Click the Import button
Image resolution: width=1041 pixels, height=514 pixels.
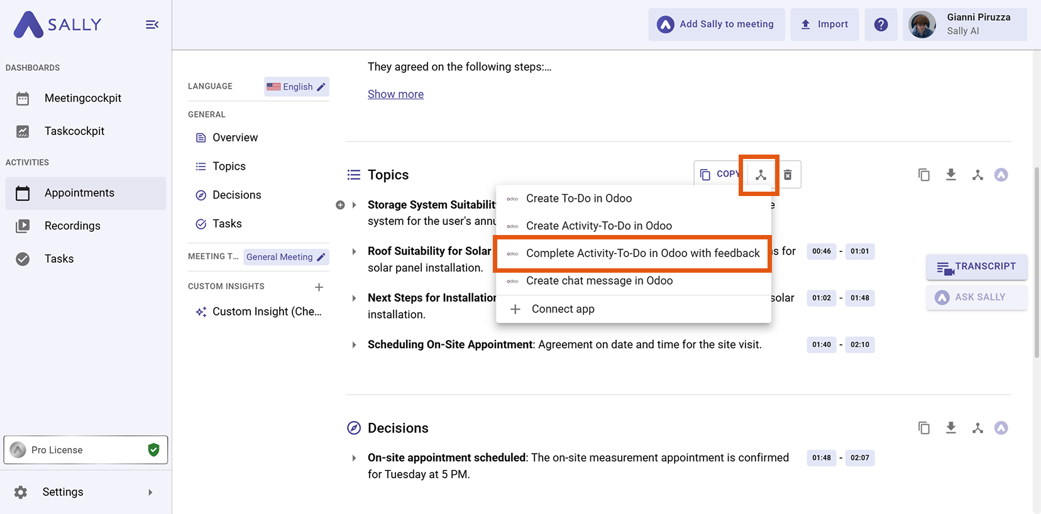coord(825,25)
